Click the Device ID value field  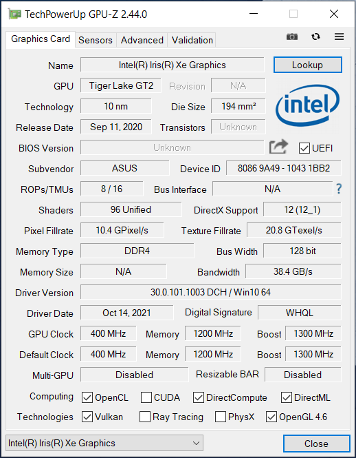(283, 168)
